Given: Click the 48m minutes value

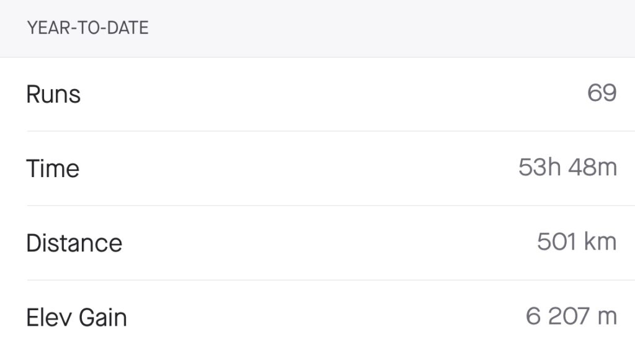Looking at the screenshot, I should tap(593, 168).
